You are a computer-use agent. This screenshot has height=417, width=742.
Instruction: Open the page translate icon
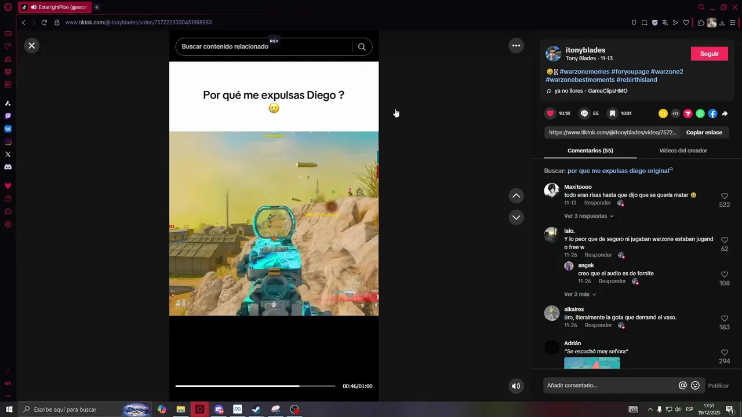click(665, 23)
